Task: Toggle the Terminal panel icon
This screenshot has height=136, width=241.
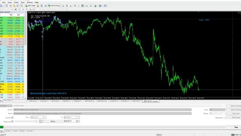Action: tap(18, 6)
